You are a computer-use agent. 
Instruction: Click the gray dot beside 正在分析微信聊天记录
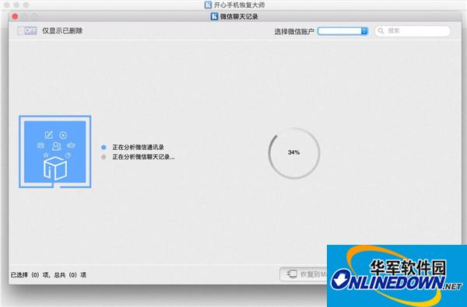pos(104,157)
